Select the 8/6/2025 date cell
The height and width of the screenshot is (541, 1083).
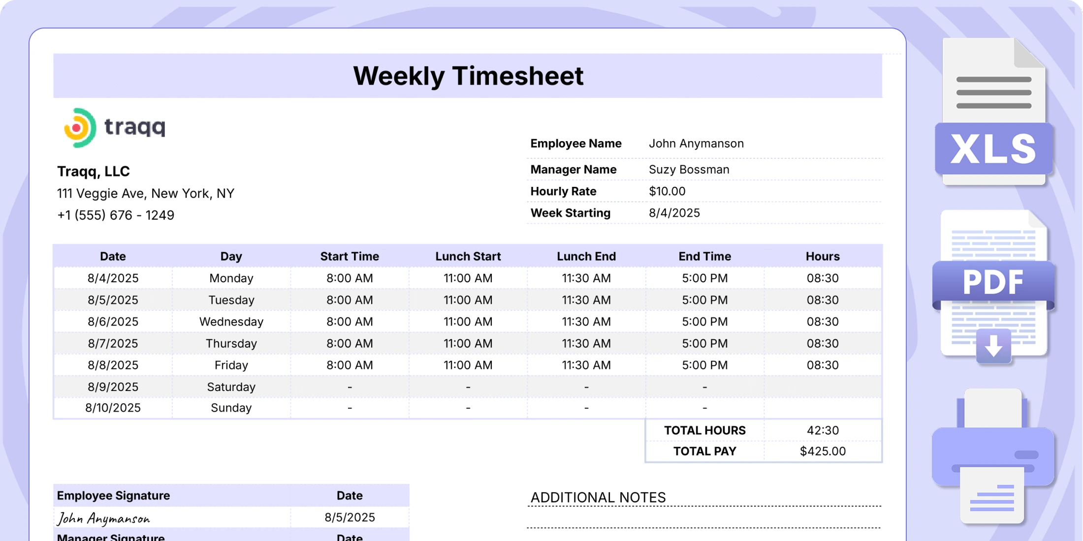(x=113, y=322)
